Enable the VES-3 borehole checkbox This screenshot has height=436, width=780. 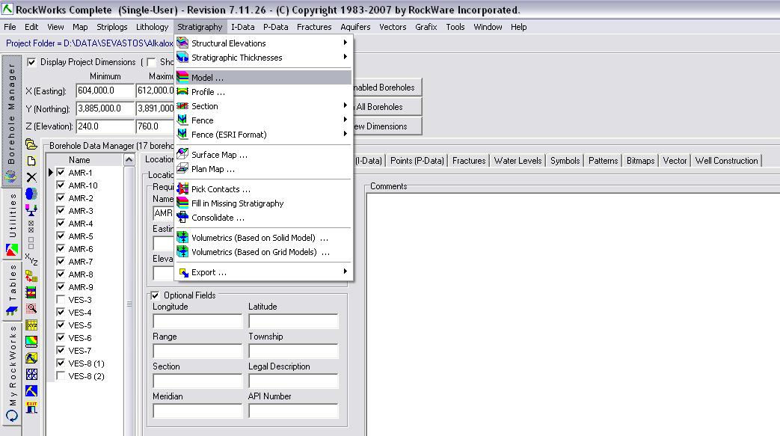[x=61, y=300]
